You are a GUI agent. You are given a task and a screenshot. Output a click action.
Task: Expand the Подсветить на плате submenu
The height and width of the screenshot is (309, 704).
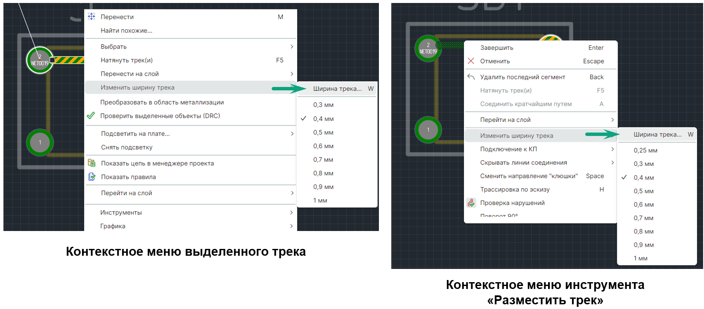[292, 133]
